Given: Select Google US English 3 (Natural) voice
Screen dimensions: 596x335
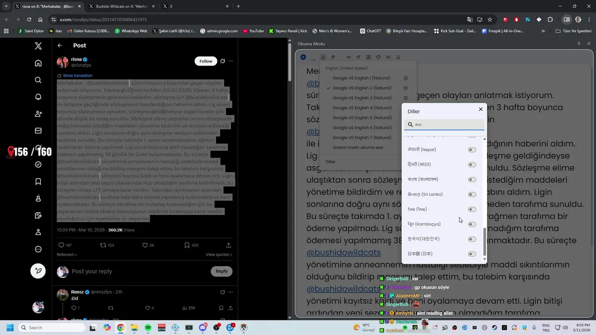Looking at the screenshot, I should tap(361, 98).
